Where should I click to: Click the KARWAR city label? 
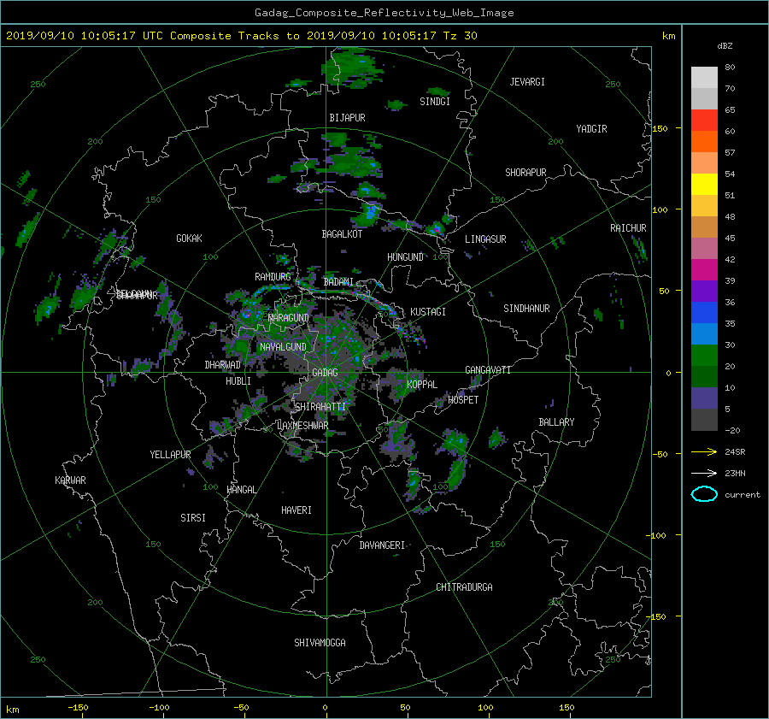pyautogui.click(x=70, y=480)
